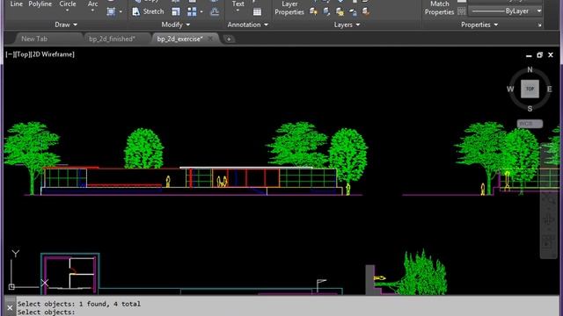Screen dimensions: 563x316
Task: Click Match Properties tool
Action: pos(440,8)
